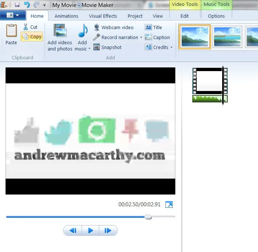Add a Caption to the clip
This screenshot has height=252, width=258.
pyautogui.click(x=157, y=37)
